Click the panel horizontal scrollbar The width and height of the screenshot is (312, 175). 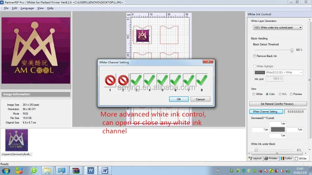277,153
